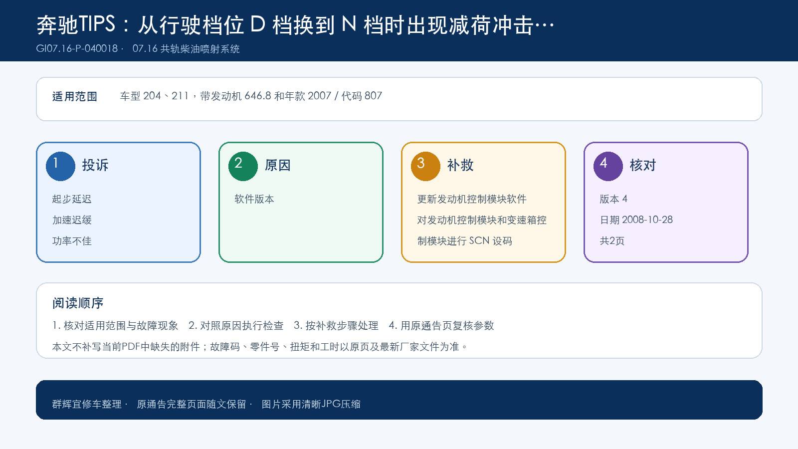This screenshot has width=798, height=449.
Task: Click step 3. 按补救步骤处理
Action: tap(336, 326)
